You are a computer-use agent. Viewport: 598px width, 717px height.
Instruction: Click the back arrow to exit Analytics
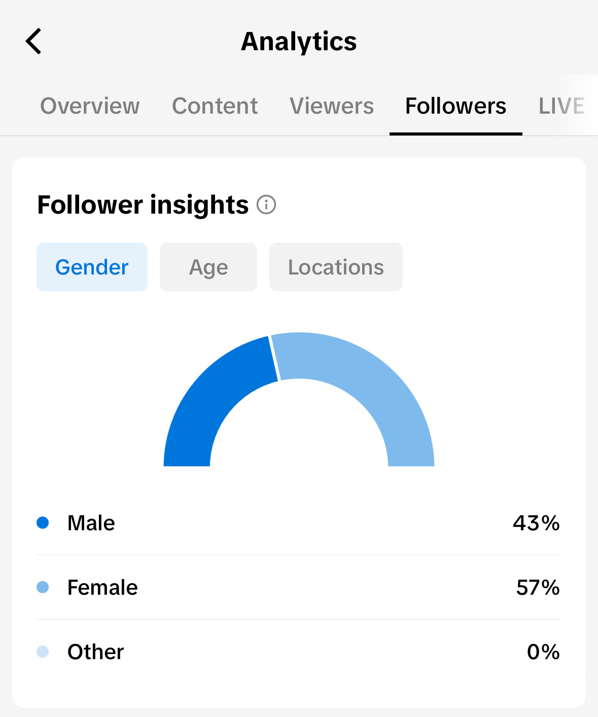click(x=33, y=41)
